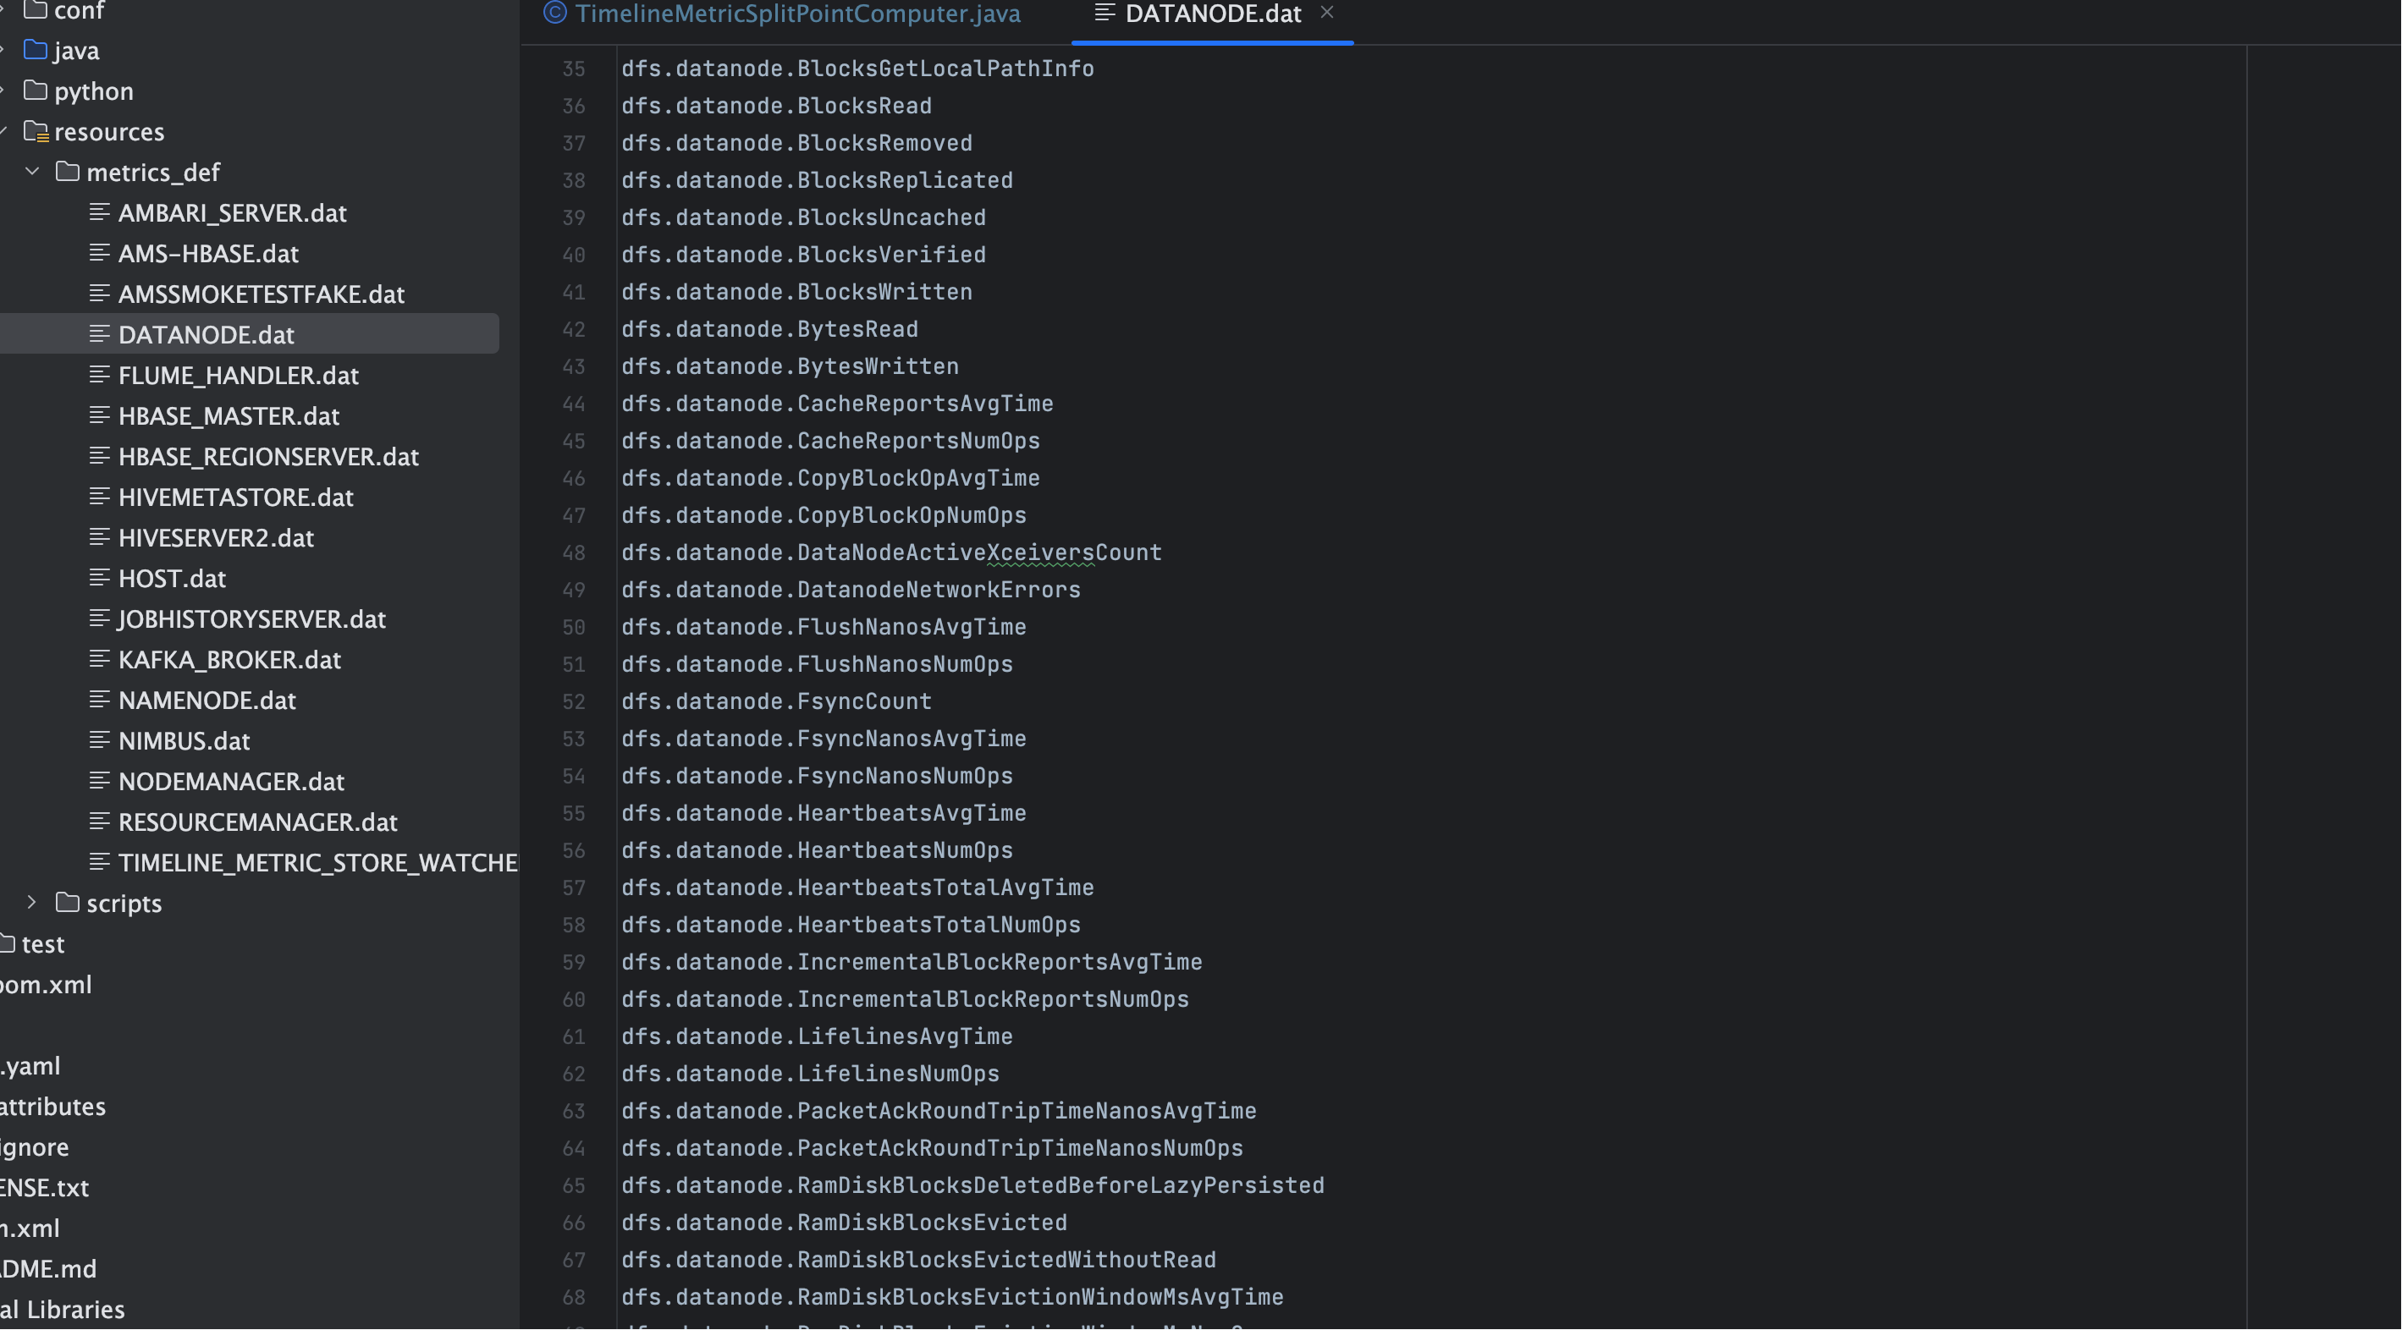The width and height of the screenshot is (2402, 1330).
Task: Click the file icon beside NAMENODE.dat
Action: [100, 700]
